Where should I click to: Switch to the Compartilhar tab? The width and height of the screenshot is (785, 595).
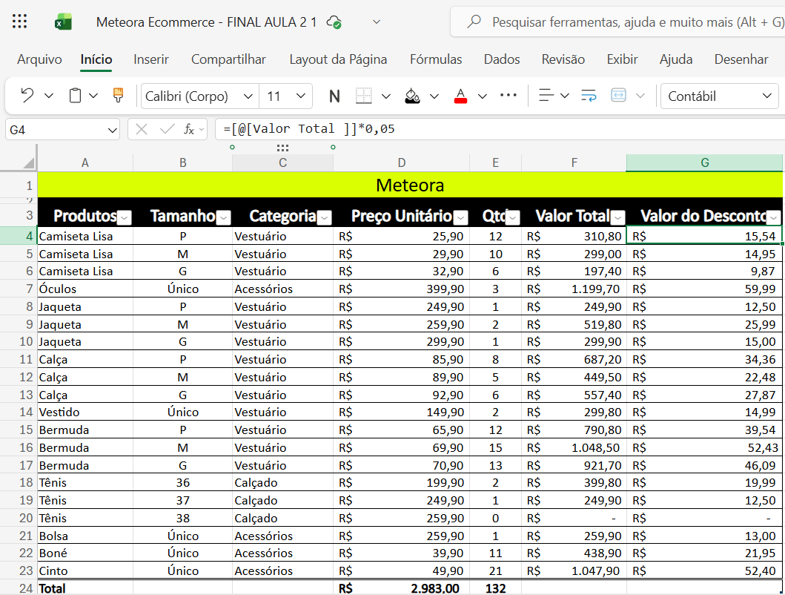coord(228,59)
